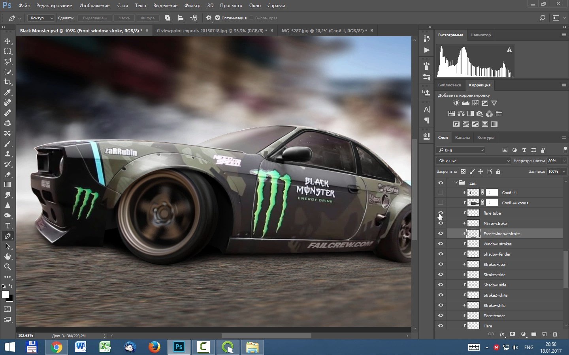Select the Rectangular Marquee tool

point(8,51)
